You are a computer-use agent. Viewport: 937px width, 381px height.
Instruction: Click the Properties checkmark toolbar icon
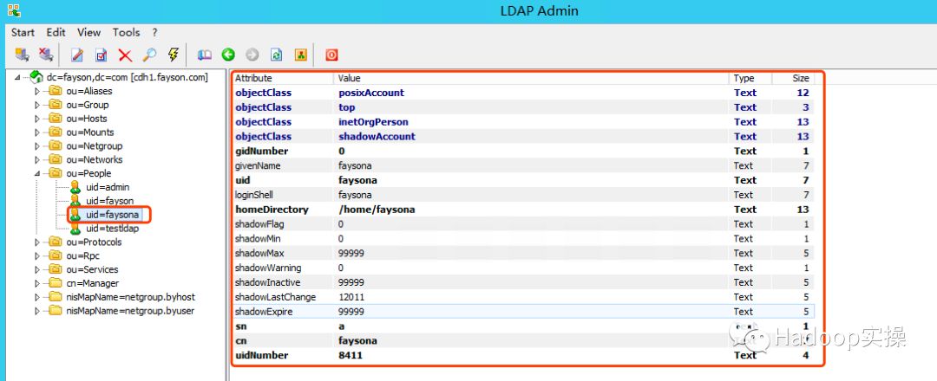tap(101, 55)
